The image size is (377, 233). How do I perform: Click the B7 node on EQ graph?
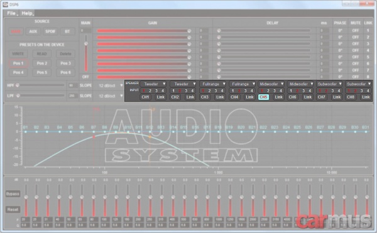pyautogui.click(x=94, y=132)
